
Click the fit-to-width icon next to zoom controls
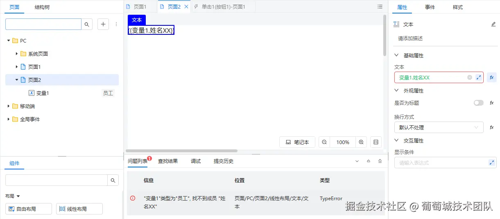(x=376, y=142)
